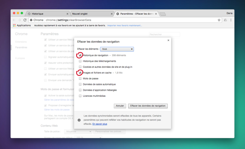Click the Daria profile name

229,13
